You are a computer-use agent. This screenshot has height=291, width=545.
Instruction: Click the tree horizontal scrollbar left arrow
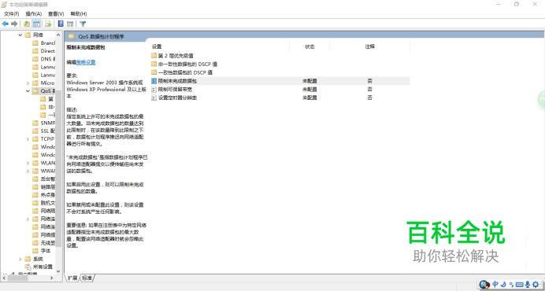pyautogui.click(x=4, y=278)
